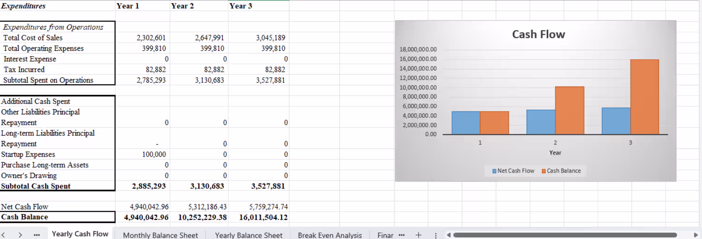This screenshot has height=239, width=702.
Task: Select Subtotal Spent on Operations label
Action: 48,80
